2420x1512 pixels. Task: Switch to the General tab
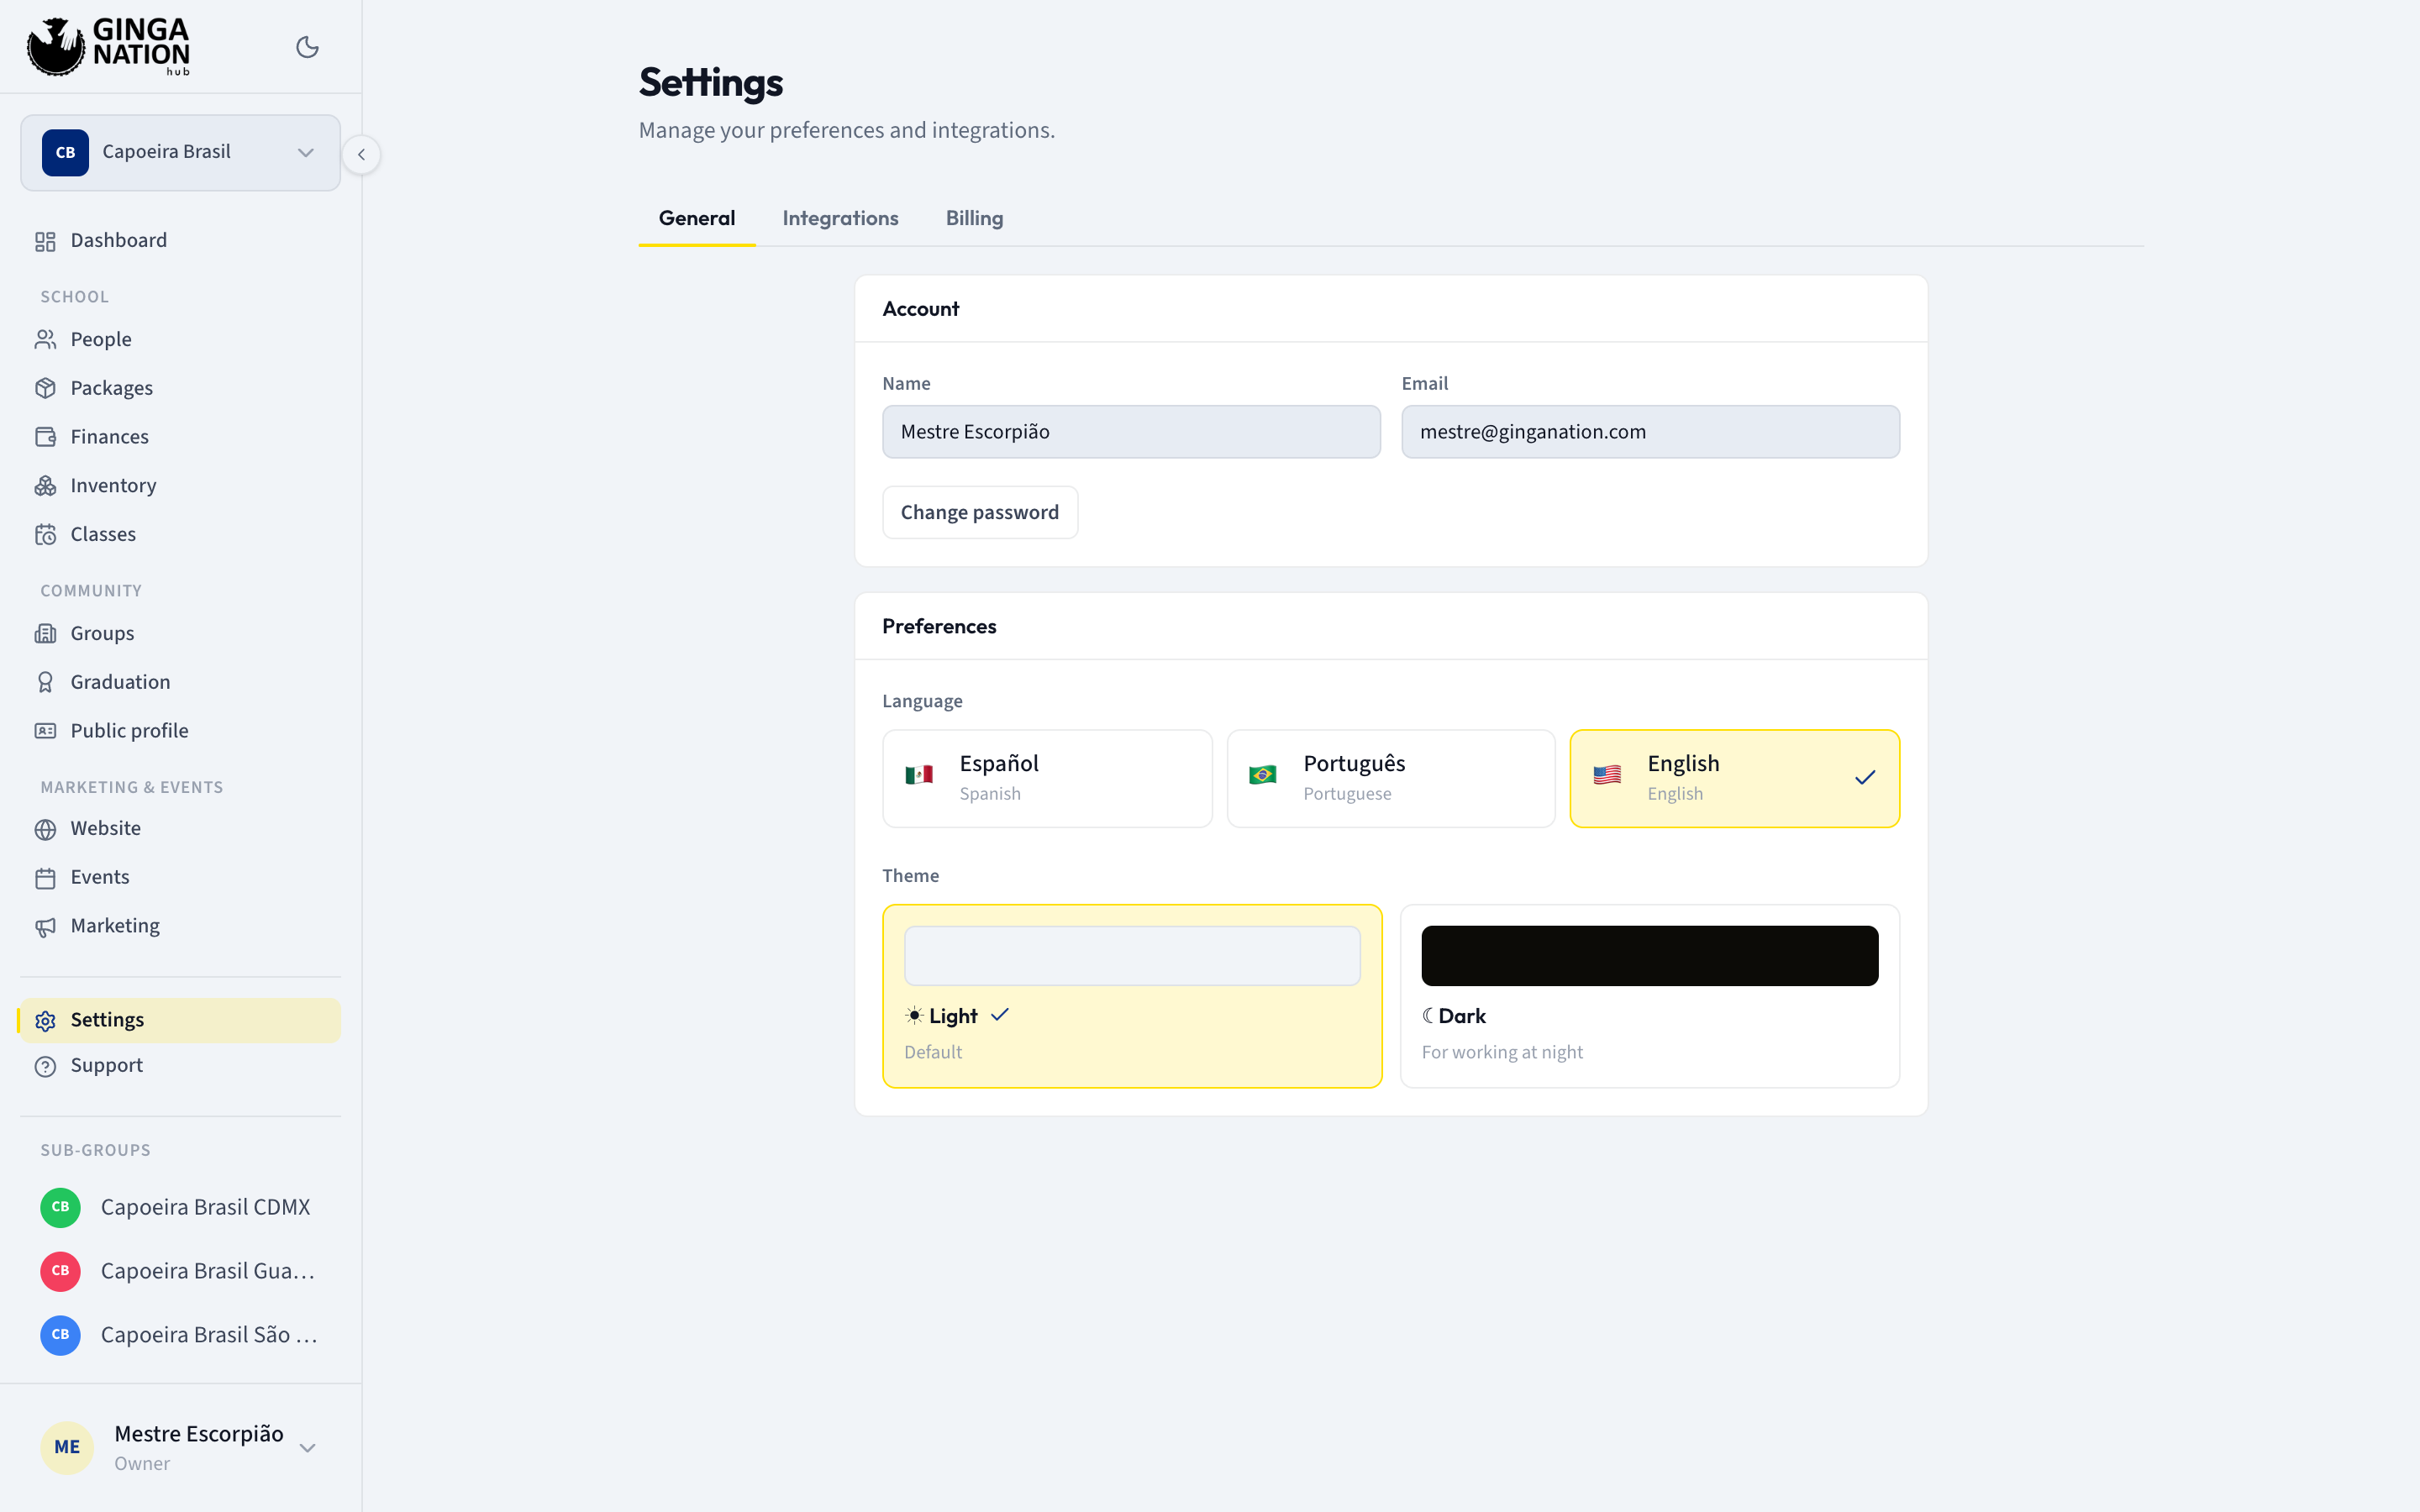click(x=697, y=218)
